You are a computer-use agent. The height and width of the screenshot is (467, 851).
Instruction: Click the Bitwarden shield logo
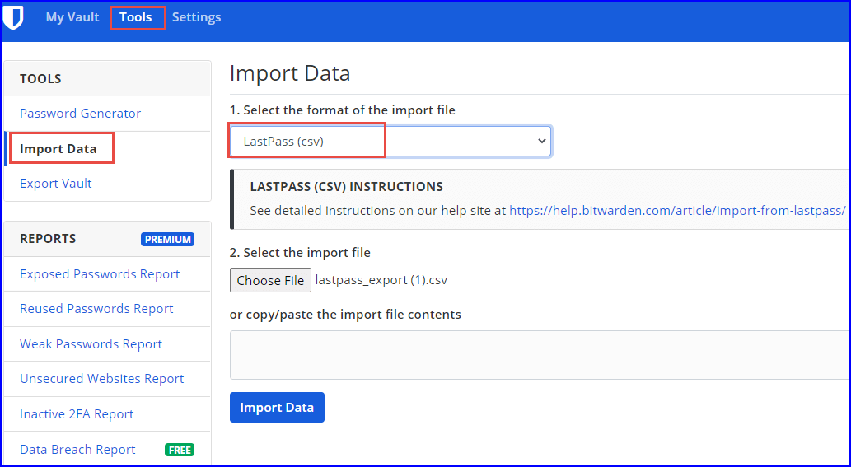[13, 17]
